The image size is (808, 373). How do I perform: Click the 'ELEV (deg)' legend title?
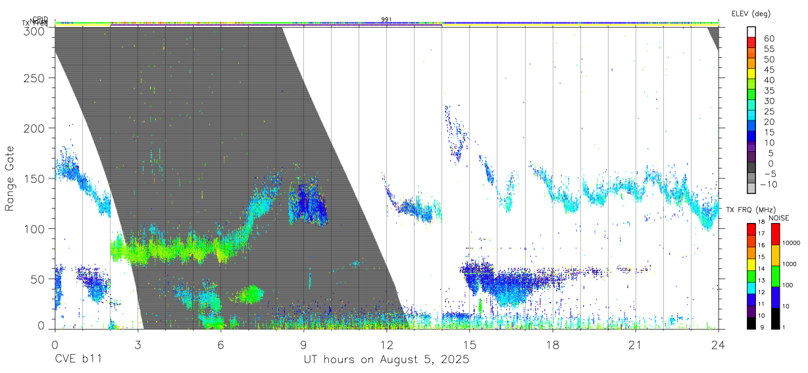pos(751,14)
